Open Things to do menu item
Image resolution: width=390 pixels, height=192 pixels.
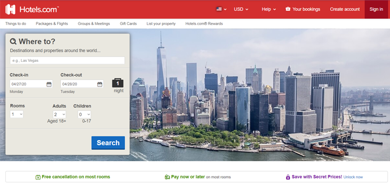click(15, 23)
